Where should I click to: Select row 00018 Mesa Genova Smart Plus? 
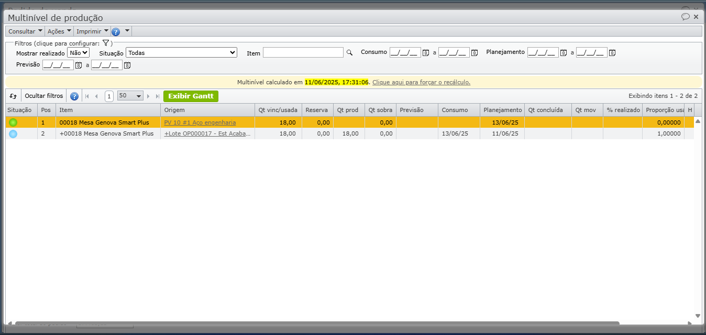(349, 122)
